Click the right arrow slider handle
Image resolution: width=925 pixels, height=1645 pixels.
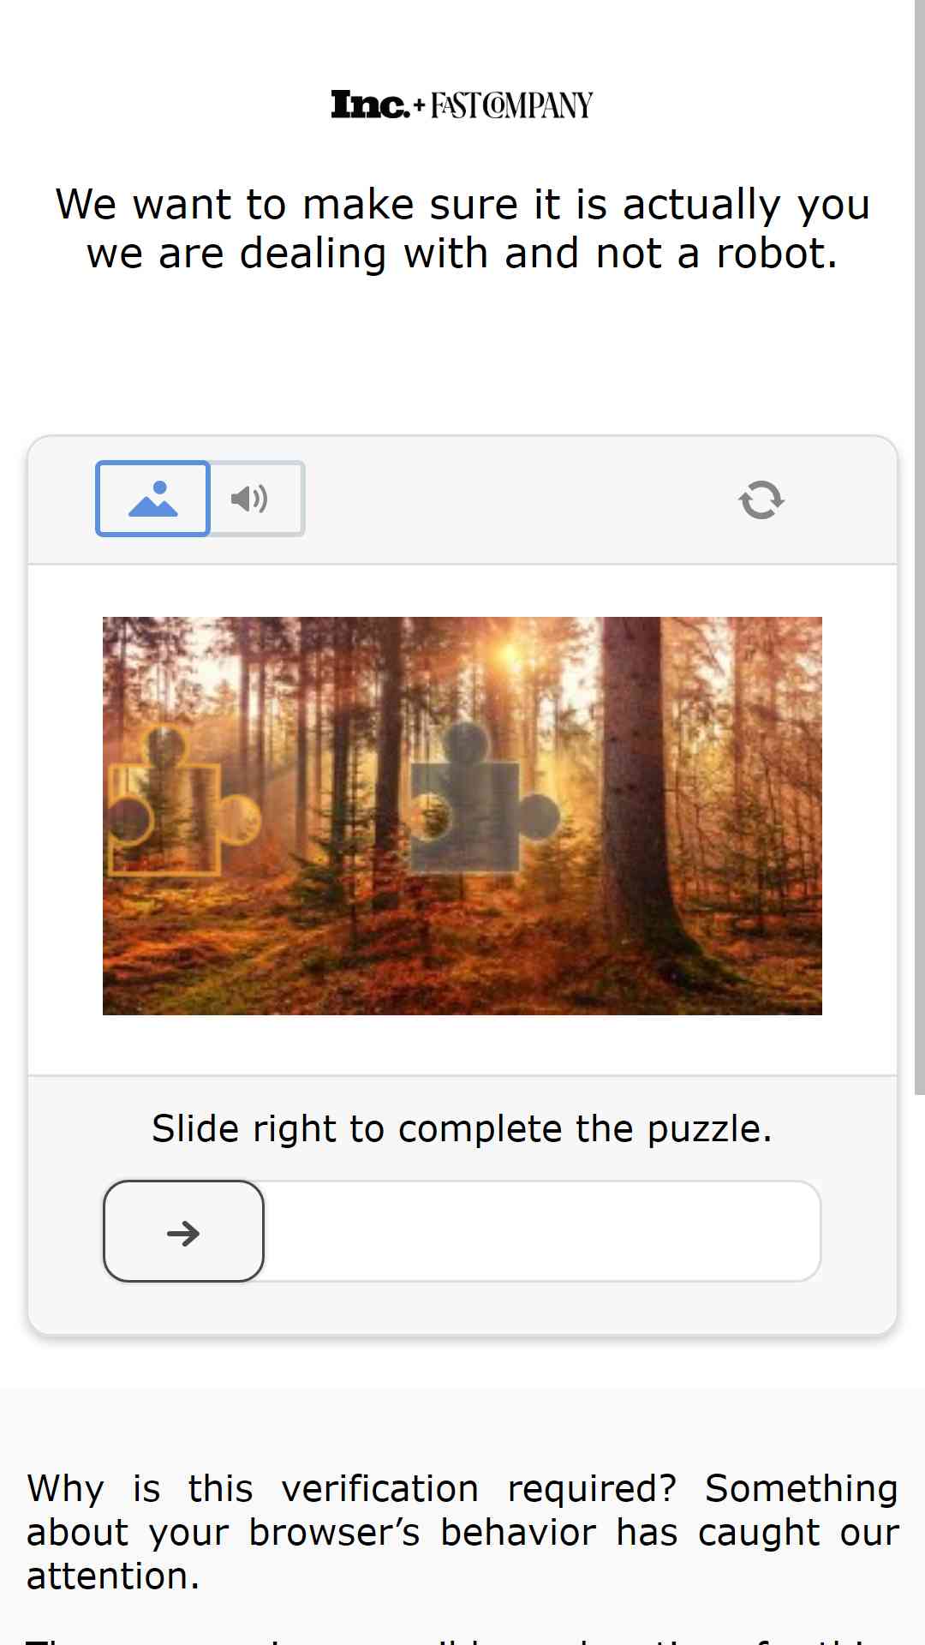pyautogui.click(x=183, y=1231)
